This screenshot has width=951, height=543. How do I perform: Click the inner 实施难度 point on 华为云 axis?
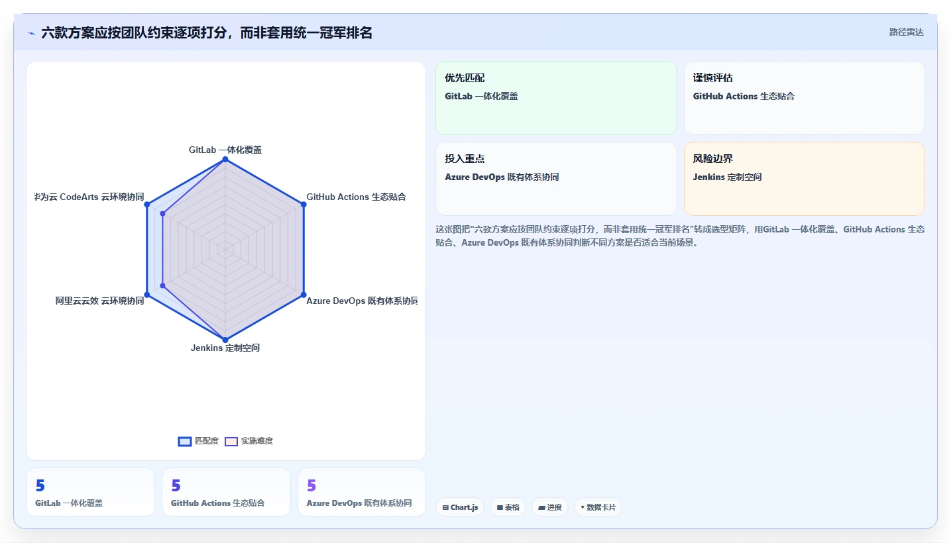[x=162, y=213]
